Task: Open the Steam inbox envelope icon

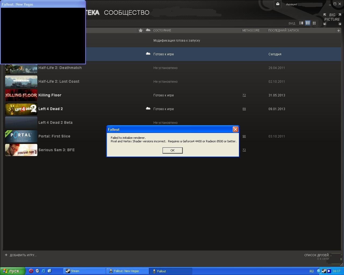Action: (278, 4)
